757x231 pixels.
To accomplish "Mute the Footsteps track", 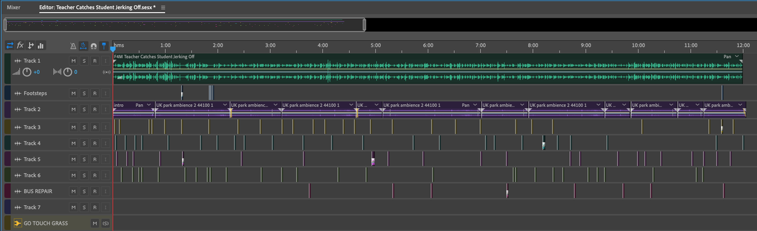I will (74, 93).
